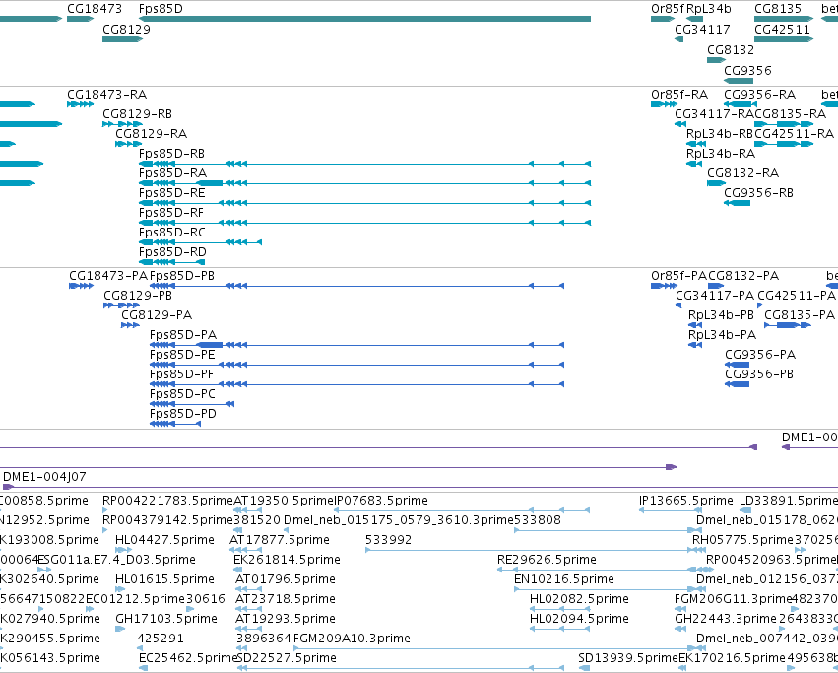Select protein label CG8129-PA
The height and width of the screenshot is (673, 838).
(157, 315)
